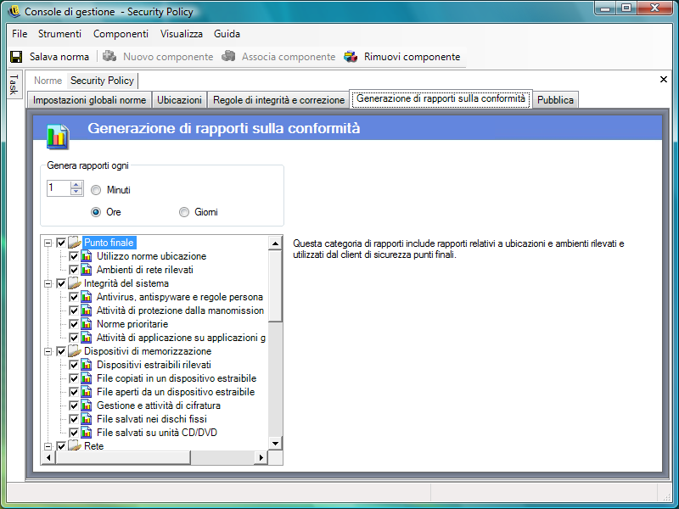Click the Integrità del sistema folder icon
The image size is (679, 509).
pos(75,283)
